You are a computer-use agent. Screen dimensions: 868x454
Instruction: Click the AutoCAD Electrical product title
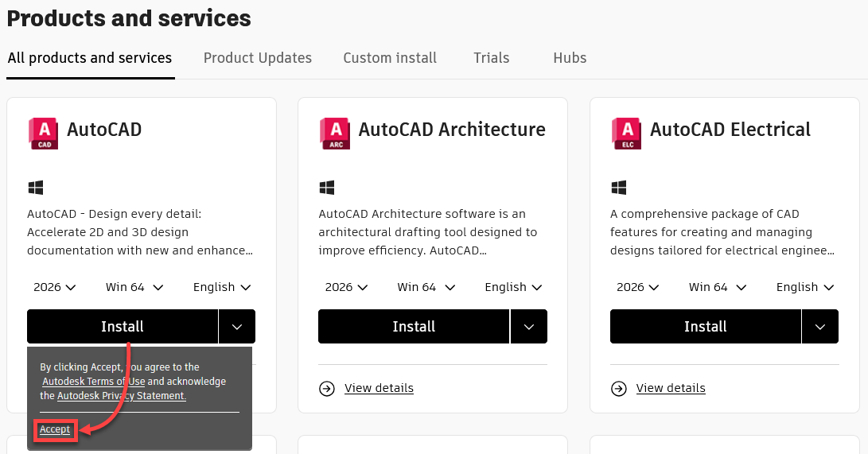(x=730, y=130)
